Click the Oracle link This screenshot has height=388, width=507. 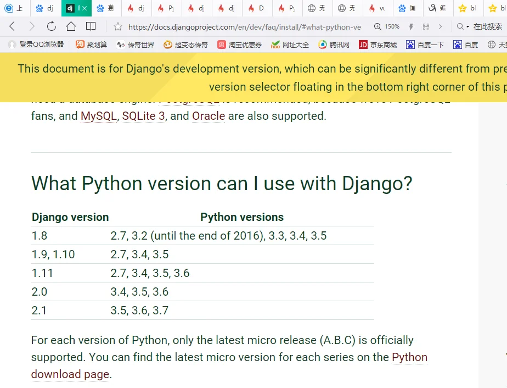(x=209, y=116)
